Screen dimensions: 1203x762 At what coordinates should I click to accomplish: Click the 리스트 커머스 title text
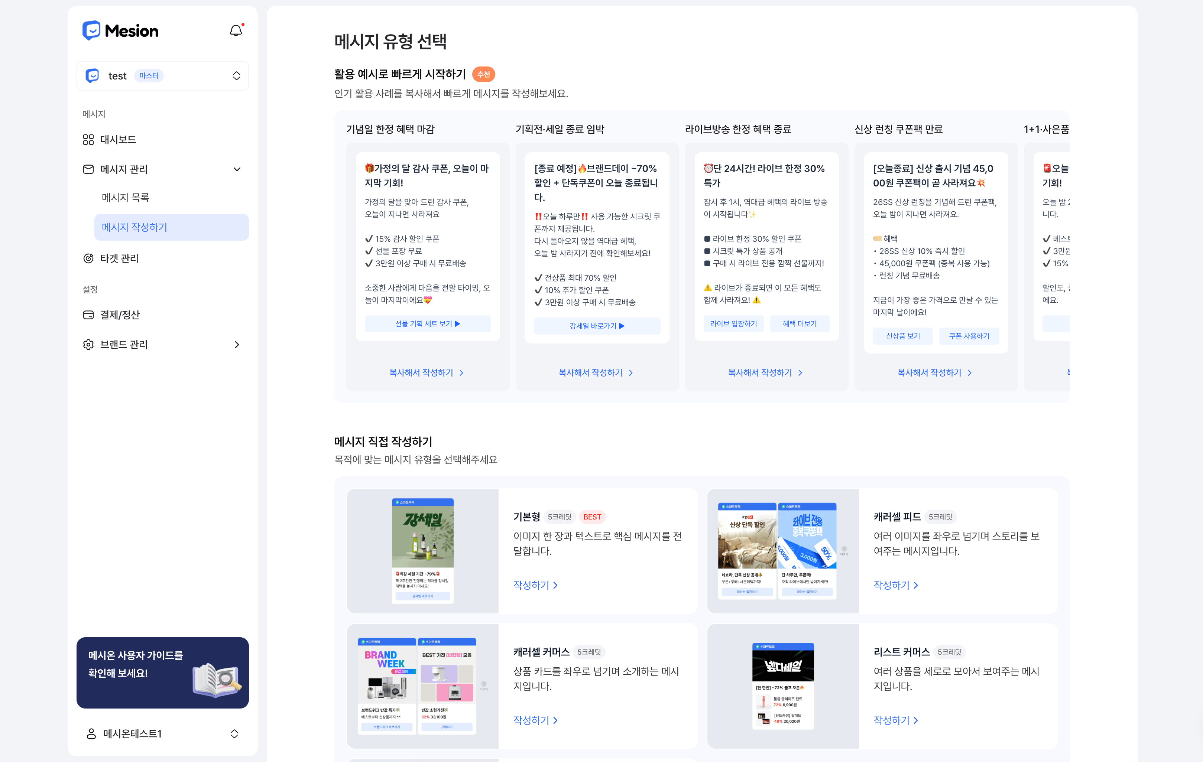[x=902, y=652]
